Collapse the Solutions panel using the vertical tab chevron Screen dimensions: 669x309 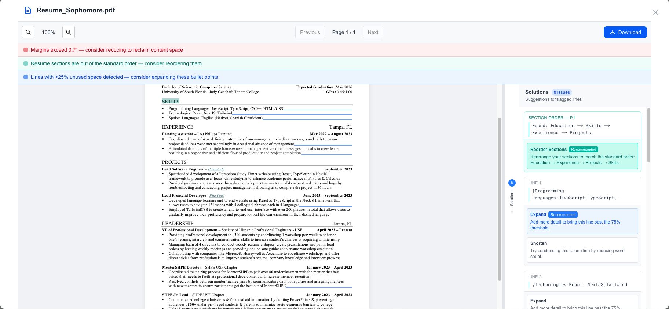click(x=512, y=211)
